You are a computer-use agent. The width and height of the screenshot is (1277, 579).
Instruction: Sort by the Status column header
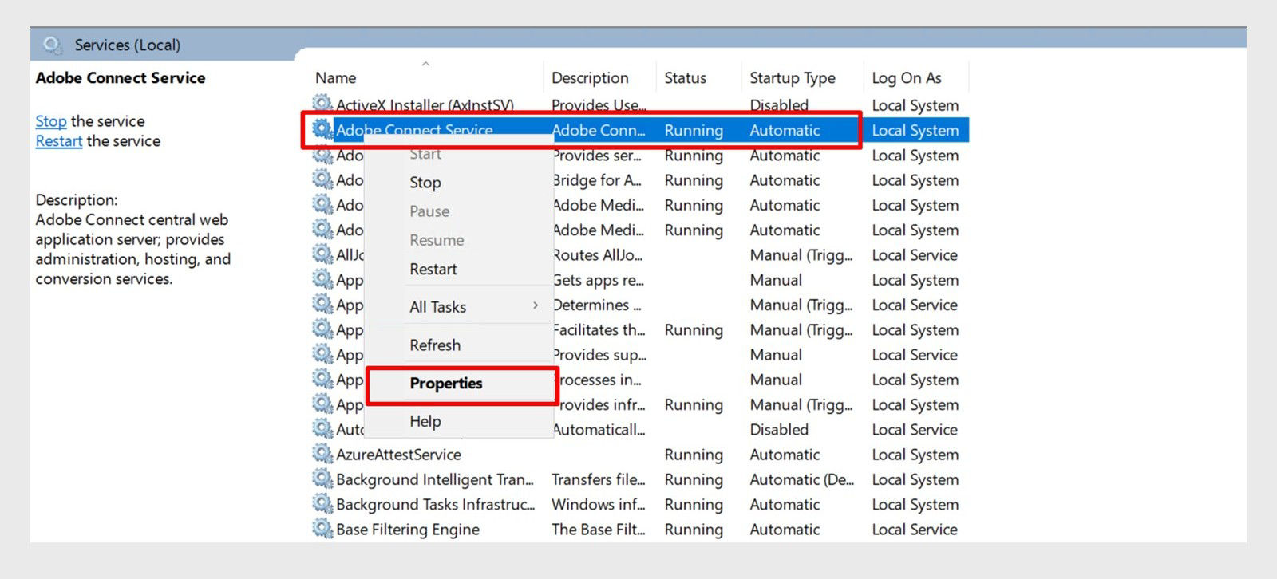tap(686, 78)
